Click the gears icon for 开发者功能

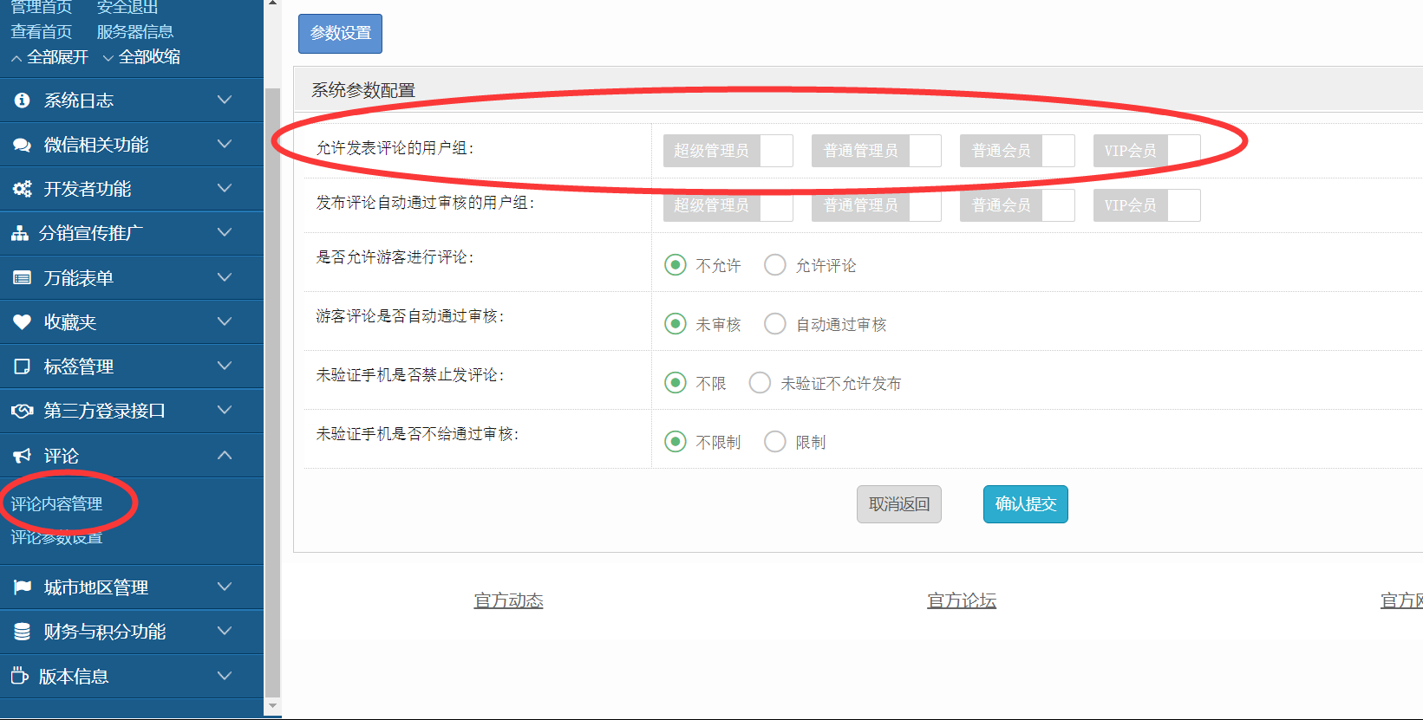coord(23,189)
